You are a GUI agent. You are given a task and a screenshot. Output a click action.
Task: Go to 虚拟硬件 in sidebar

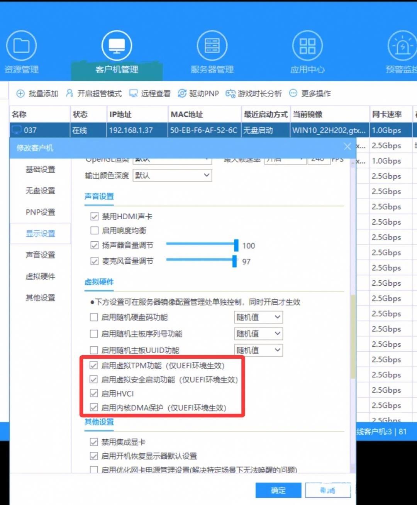pos(41,276)
